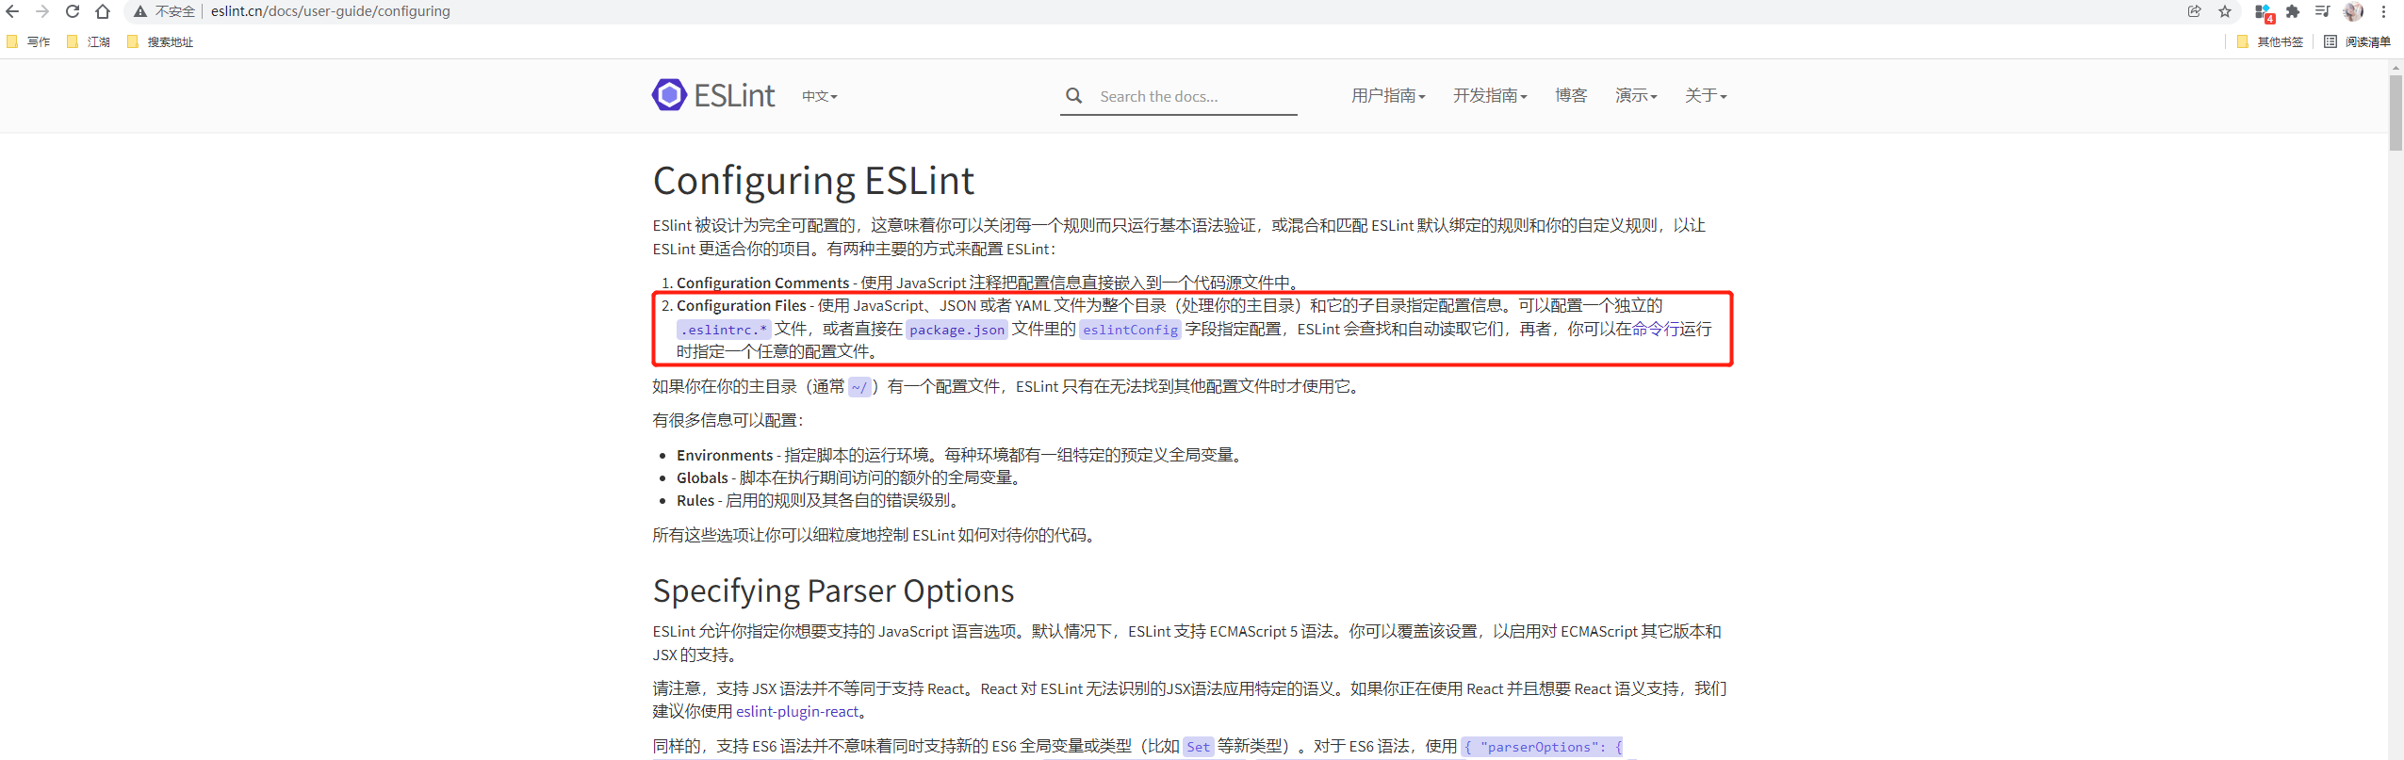
Task: Click the address bar URL
Action: point(330,11)
